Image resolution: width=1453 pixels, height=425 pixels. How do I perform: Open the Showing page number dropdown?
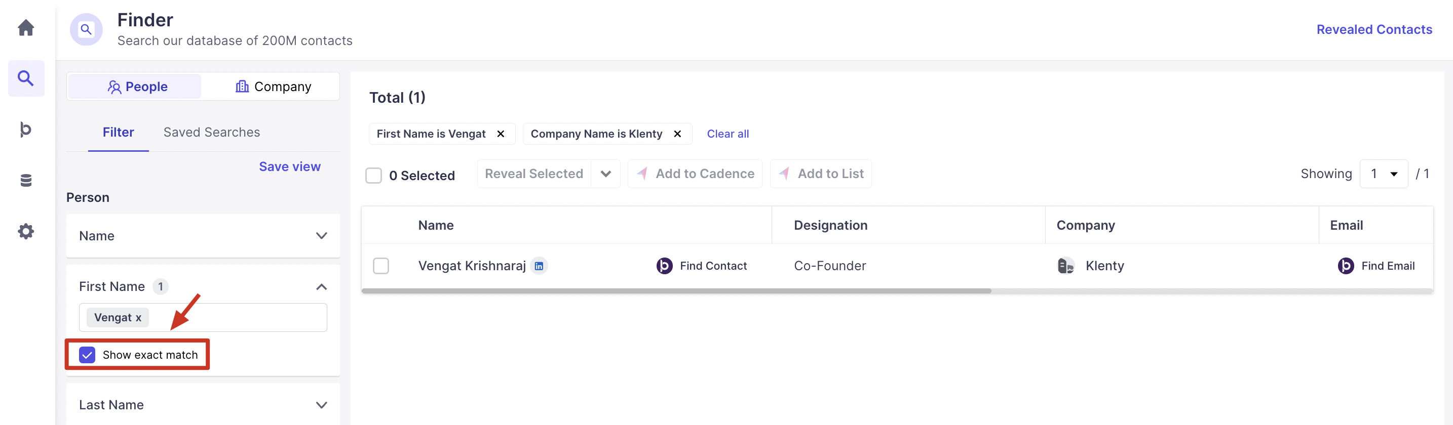(1384, 174)
